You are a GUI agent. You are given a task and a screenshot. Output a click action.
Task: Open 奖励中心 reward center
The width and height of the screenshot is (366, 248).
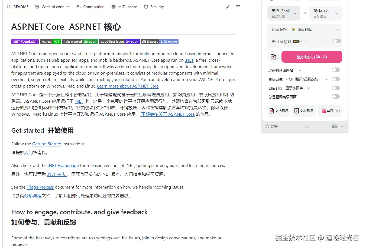[330, 111]
